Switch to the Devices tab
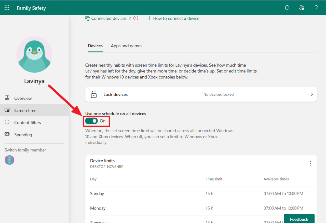Image resolution: width=326 pixels, height=223 pixels. tap(95, 46)
